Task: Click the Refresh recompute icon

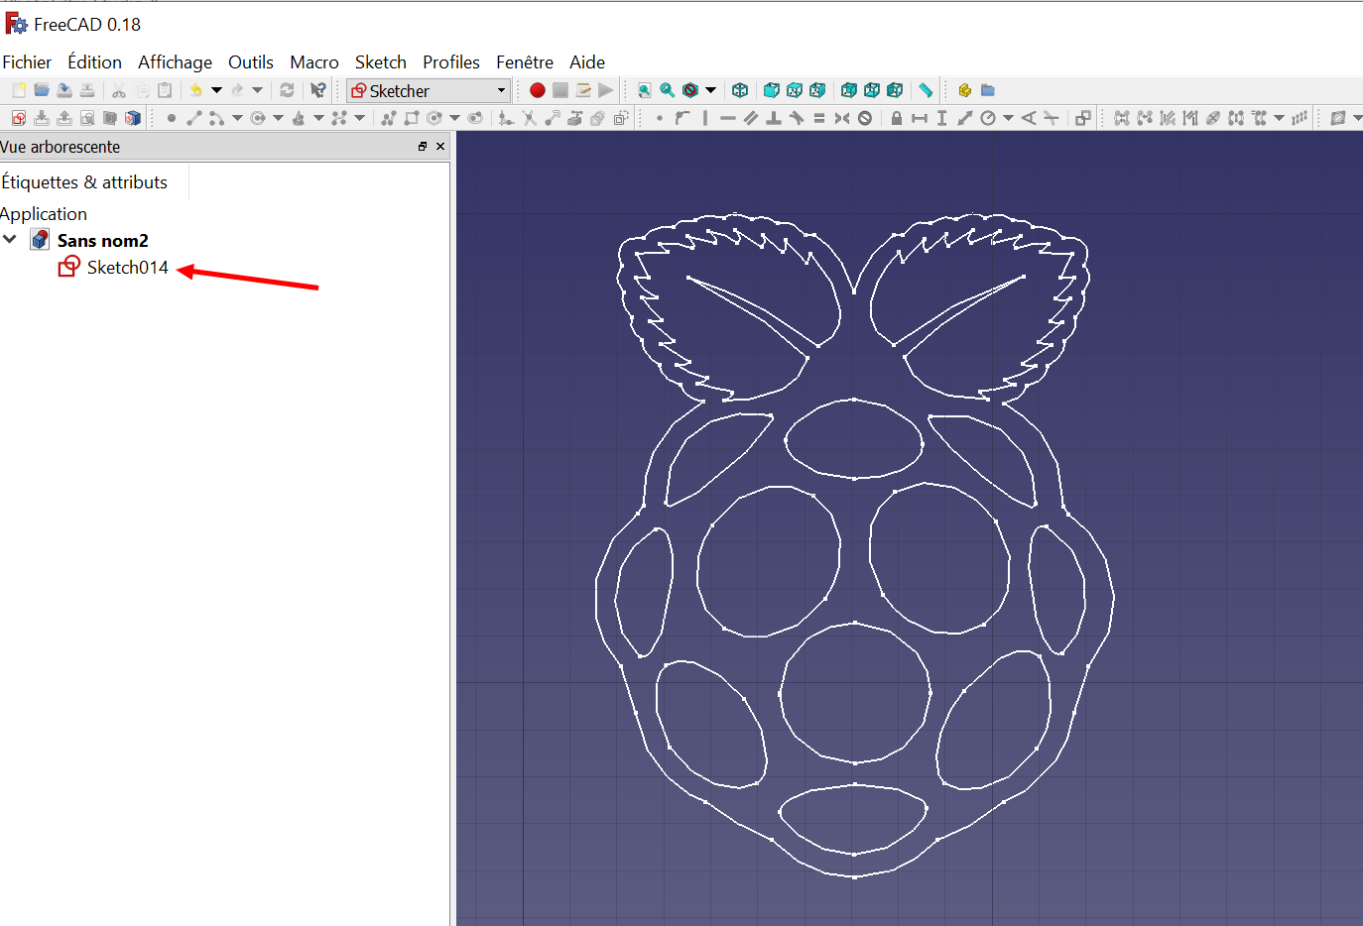Action: (x=287, y=90)
